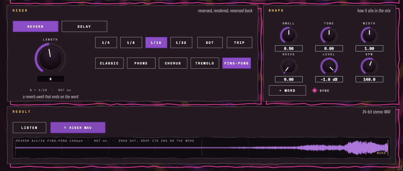
Task: Edit the WIDTH value 1.00
Action: [369, 48]
